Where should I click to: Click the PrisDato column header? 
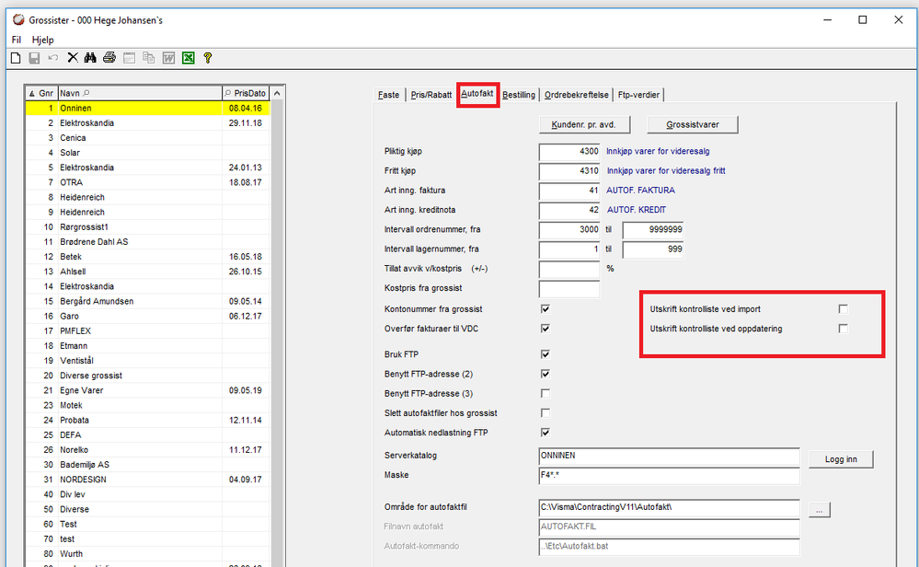coord(247,93)
